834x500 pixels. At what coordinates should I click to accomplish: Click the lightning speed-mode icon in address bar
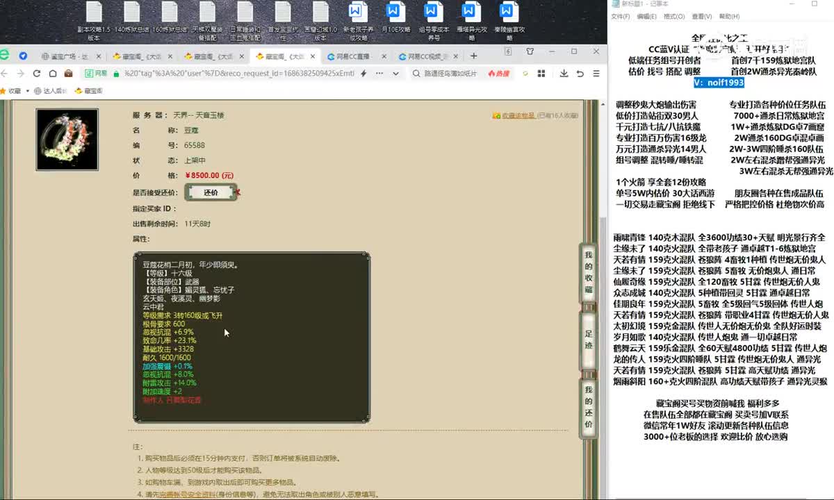point(363,74)
